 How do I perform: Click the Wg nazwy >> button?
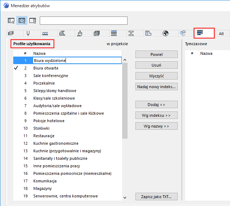(157, 126)
